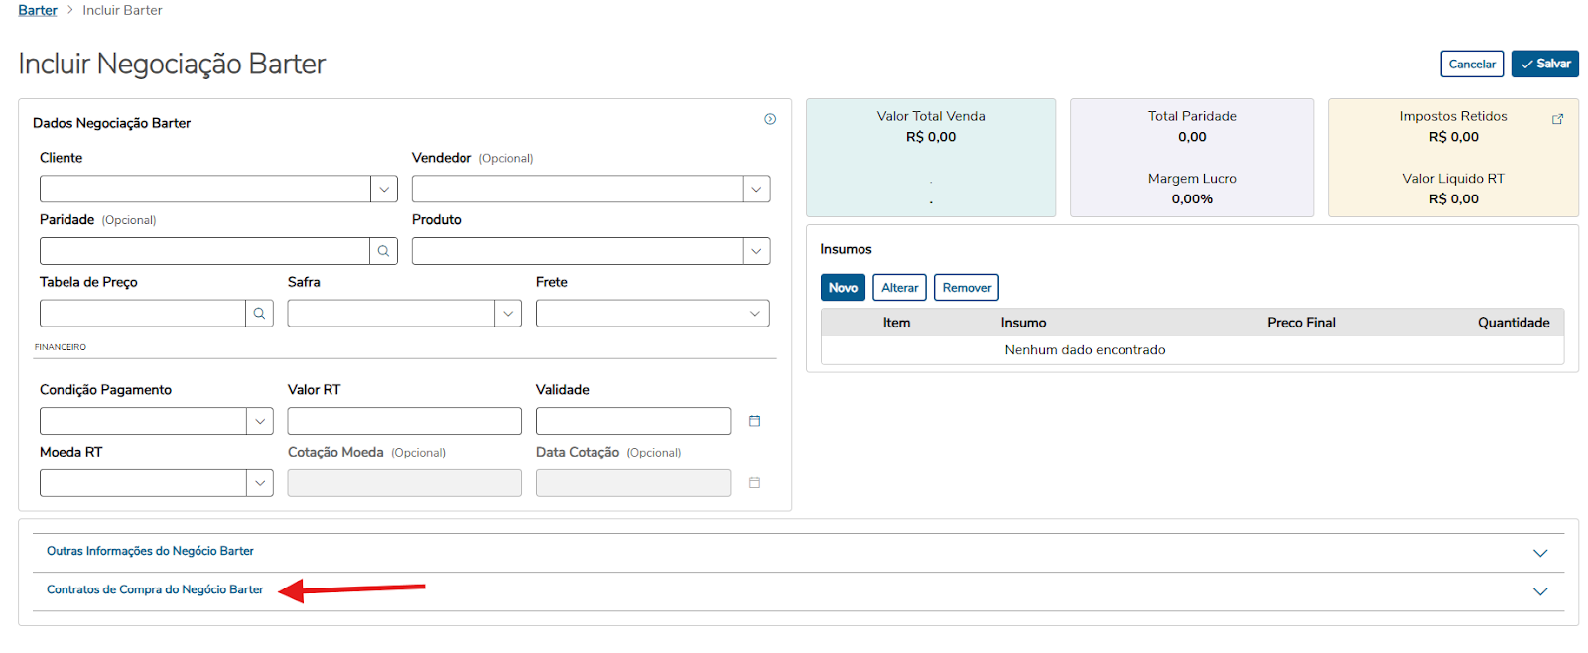Screen dimensions: 1588x653
Task: Click the Valor RT input field
Action: (404, 421)
